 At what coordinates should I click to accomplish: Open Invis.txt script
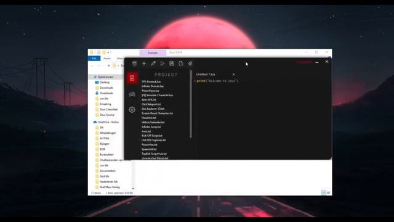pos(147,131)
